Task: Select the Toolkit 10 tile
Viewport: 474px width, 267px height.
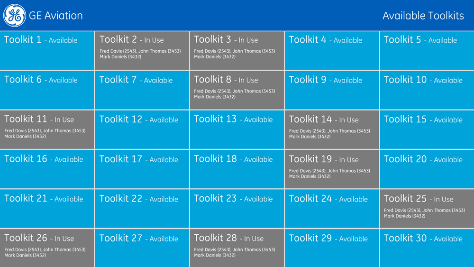Action: [x=427, y=90]
